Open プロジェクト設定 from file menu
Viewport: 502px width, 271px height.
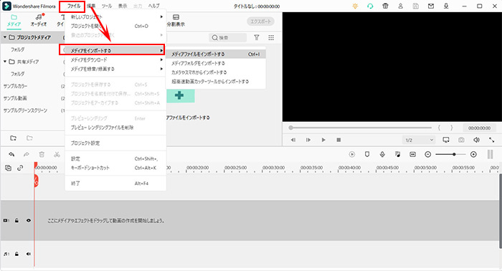(x=115, y=143)
